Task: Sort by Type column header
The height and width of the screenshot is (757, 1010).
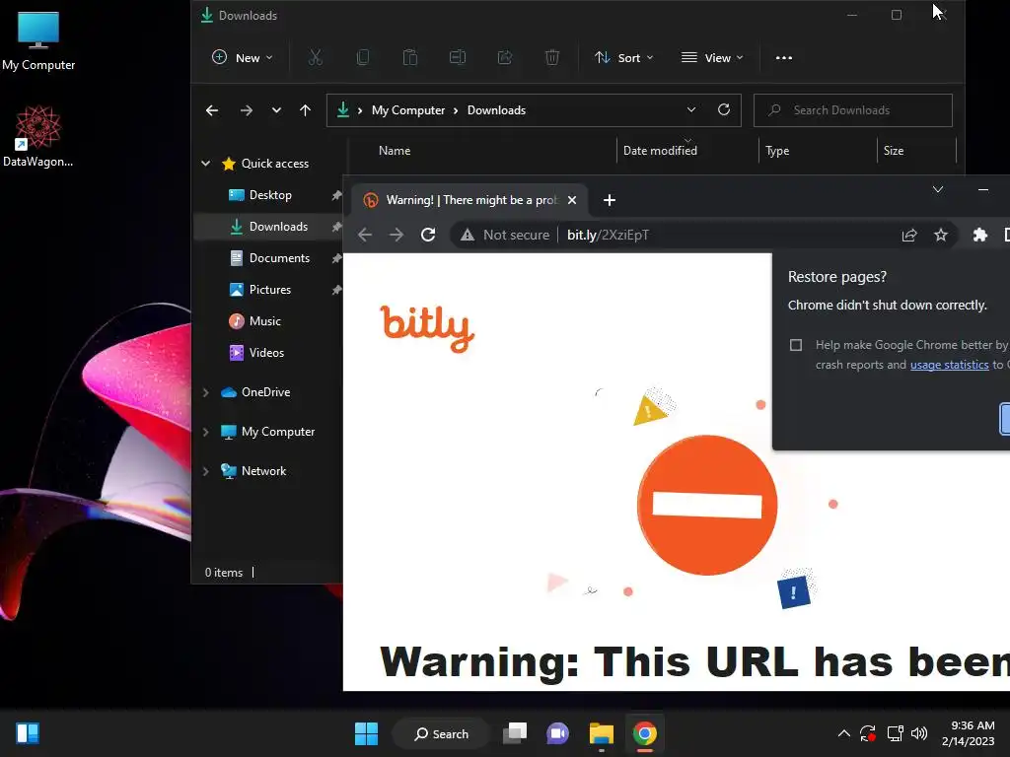Action: pos(777,151)
